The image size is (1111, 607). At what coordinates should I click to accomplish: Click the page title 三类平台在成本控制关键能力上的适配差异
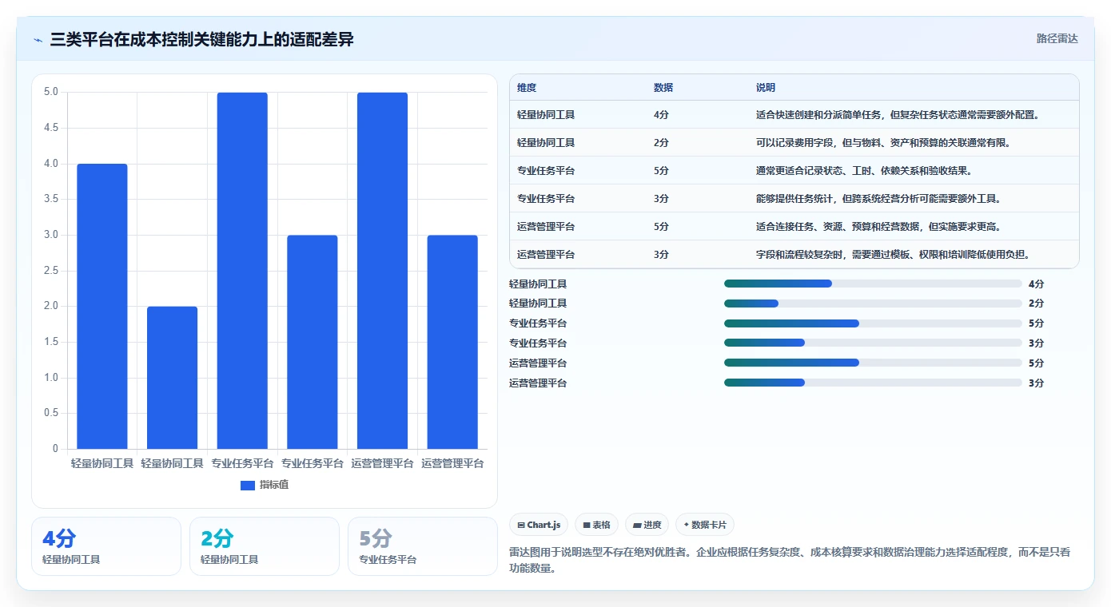(202, 39)
